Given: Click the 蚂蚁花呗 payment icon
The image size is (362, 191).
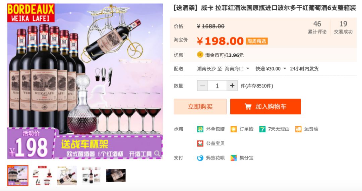Looking at the screenshot, I should click(x=200, y=158).
